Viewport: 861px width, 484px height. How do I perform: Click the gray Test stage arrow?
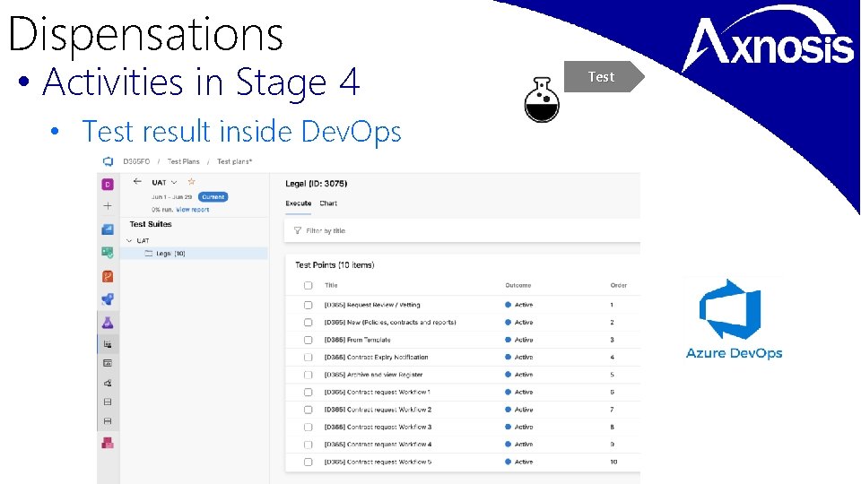click(x=604, y=77)
